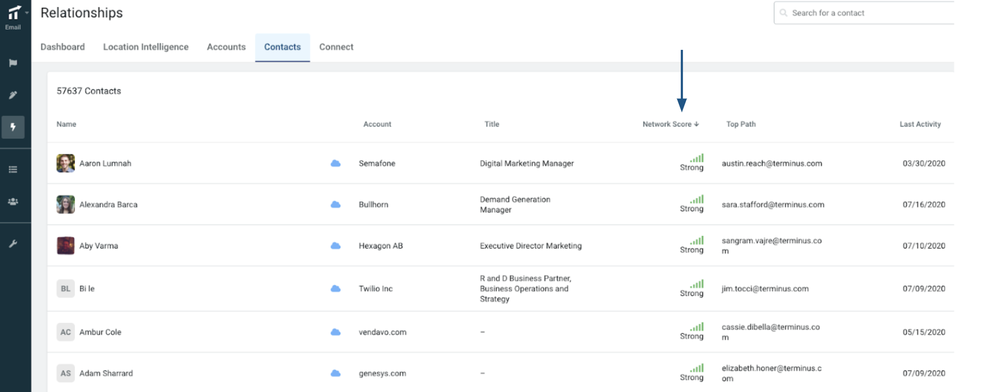Open contact Aby Varma
Viewport: 991px width, 392px height.
[x=98, y=245]
